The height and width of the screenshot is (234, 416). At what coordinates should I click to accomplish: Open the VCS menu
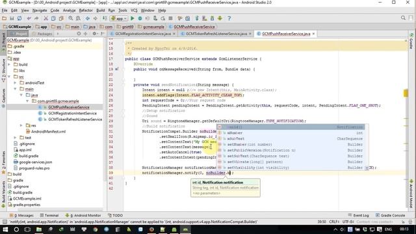pyautogui.click(x=134, y=10)
